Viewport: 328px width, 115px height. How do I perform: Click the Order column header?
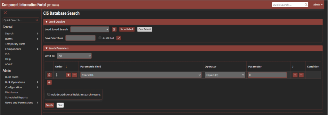[x=59, y=67]
